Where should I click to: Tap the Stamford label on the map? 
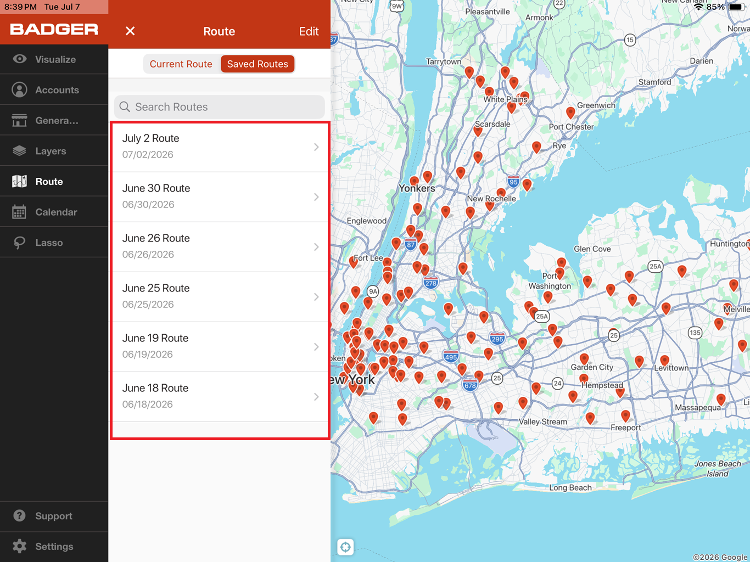coord(654,82)
